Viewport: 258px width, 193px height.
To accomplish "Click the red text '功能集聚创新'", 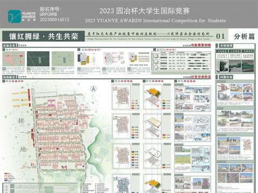I will point(201,45).
